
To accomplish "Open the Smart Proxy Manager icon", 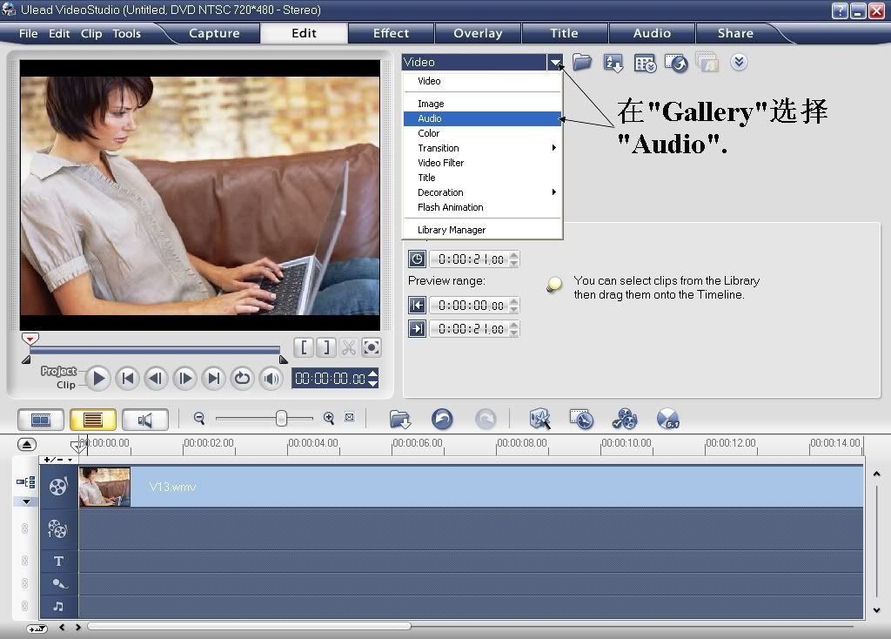I will click(581, 419).
